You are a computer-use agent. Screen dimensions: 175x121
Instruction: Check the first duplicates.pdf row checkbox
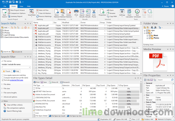34,26
